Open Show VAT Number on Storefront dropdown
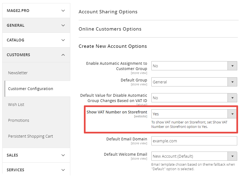 (x=194, y=114)
